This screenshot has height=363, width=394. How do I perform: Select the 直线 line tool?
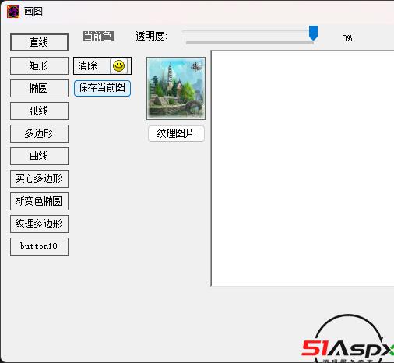pyautogui.click(x=39, y=42)
